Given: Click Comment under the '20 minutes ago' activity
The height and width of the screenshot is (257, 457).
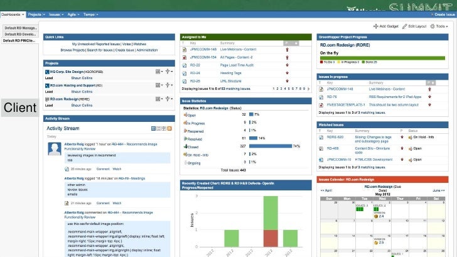Looking at the screenshot, I should click(103, 169).
